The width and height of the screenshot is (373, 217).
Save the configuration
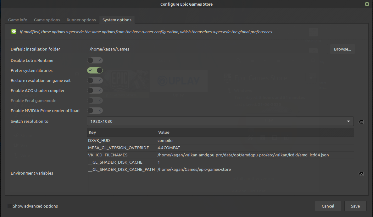pos(355,206)
